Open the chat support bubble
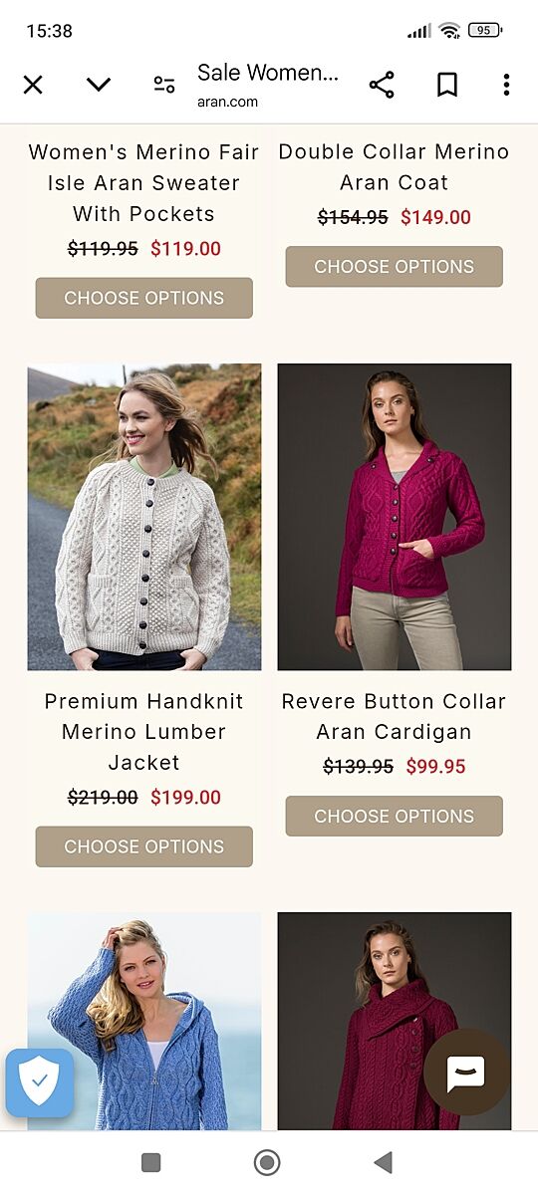The image size is (538, 1195). click(x=465, y=1073)
